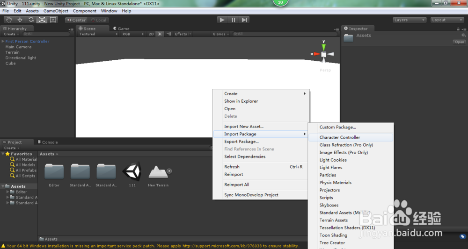
Task: Select Main Camera in Hierarchy
Action: click(x=18, y=47)
